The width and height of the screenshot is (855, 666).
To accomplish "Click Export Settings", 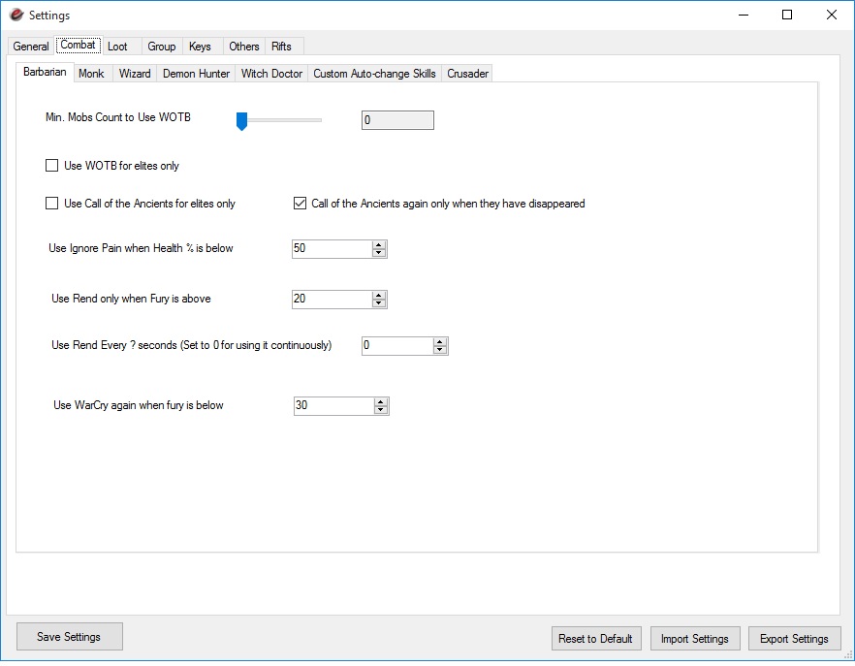I will (x=794, y=639).
